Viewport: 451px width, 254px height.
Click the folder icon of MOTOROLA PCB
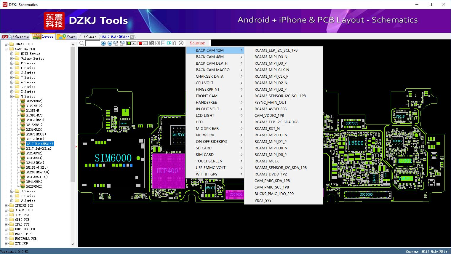coord(12,239)
